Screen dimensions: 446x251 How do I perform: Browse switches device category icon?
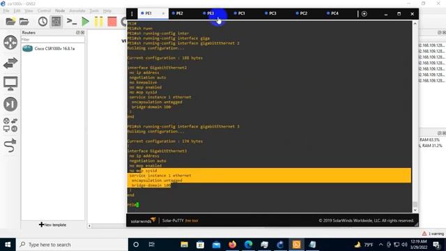tap(10, 63)
